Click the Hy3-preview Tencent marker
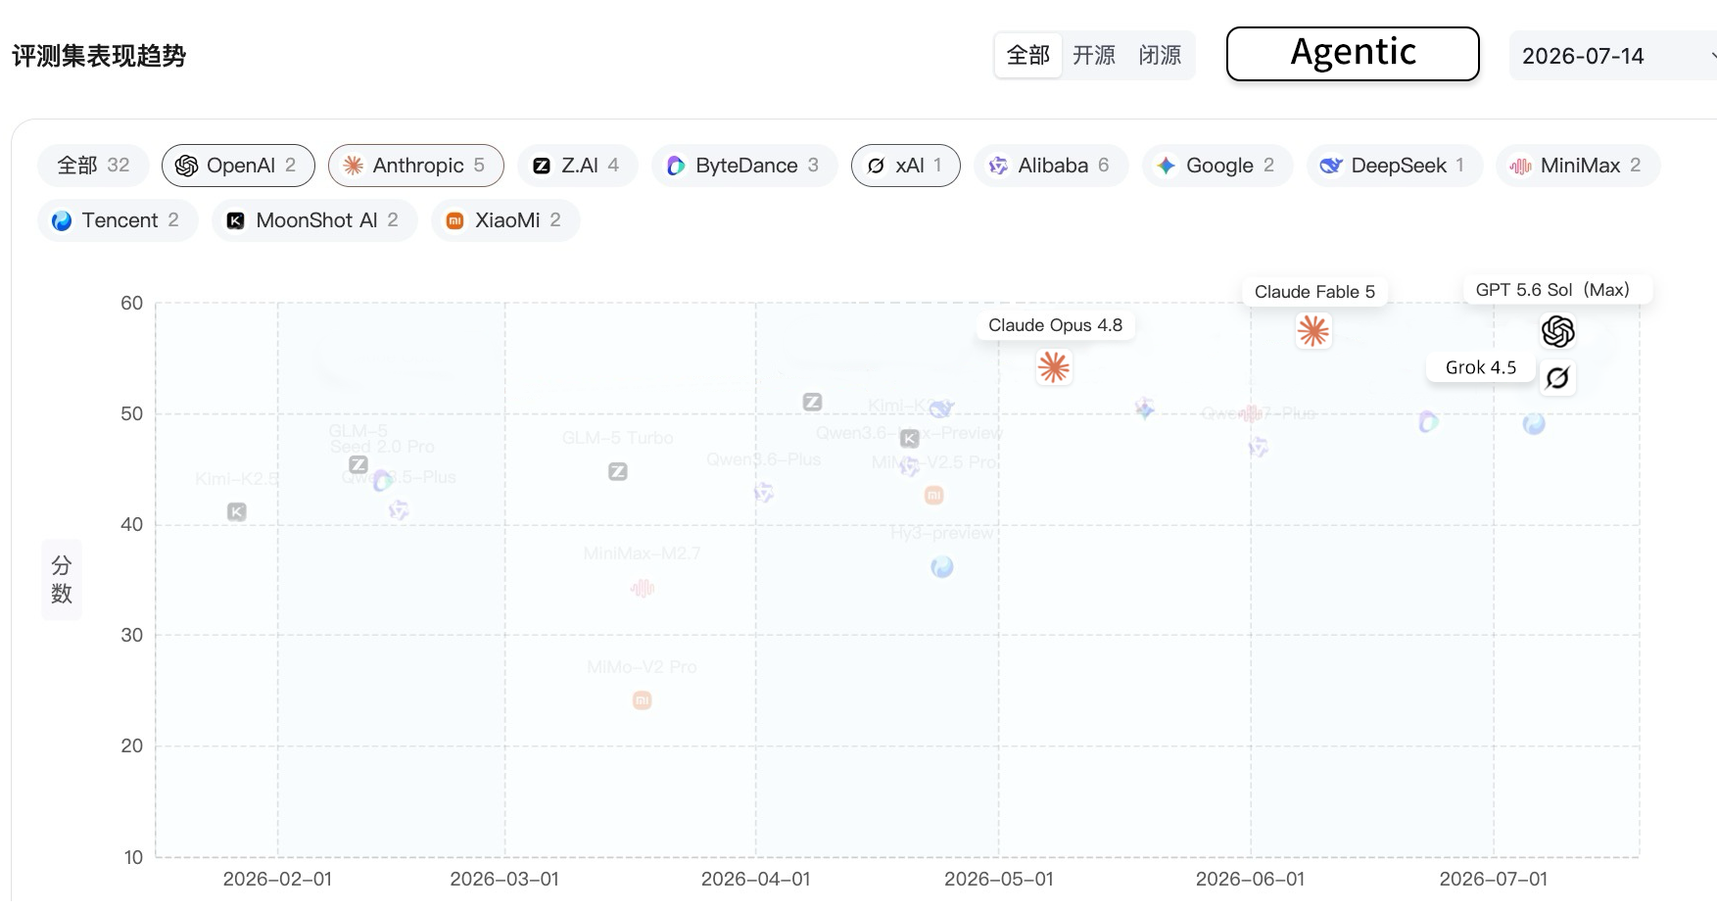This screenshot has height=911, width=1717. 942,566
